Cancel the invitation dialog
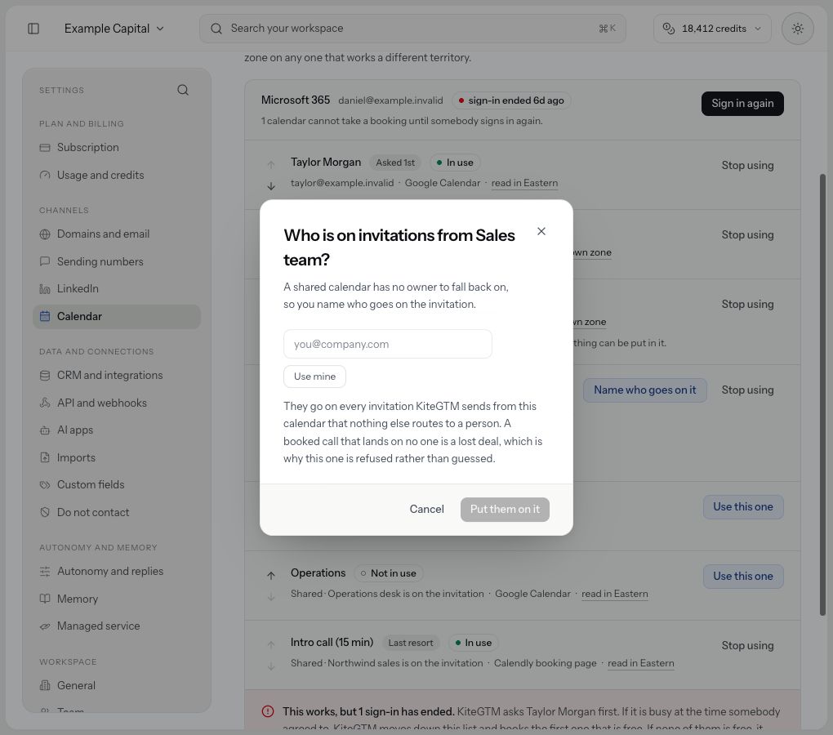The image size is (833, 735). (426, 510)
